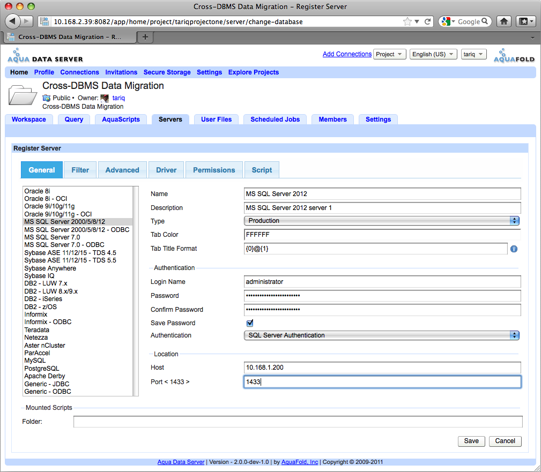Click the Tab Color field FFFFFF
The image size is (541, 472).
pyautogui.click(x=382, y=235)
